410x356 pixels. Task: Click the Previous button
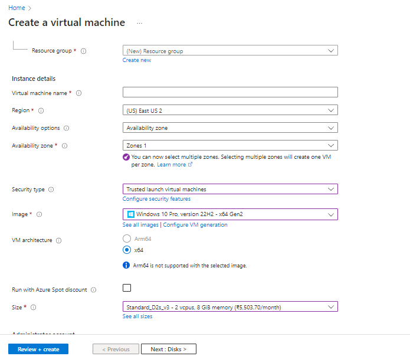[x=116, y=349]
